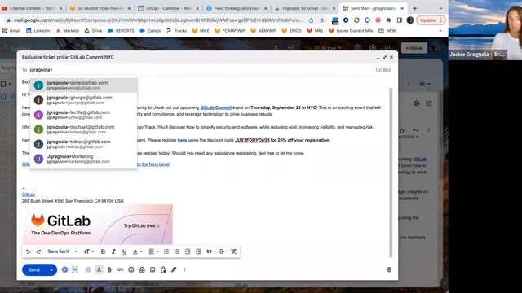522x293 pixels.
Task: Select jgragnola+george@gitlab.com suggestion
Action: [83, 100]
